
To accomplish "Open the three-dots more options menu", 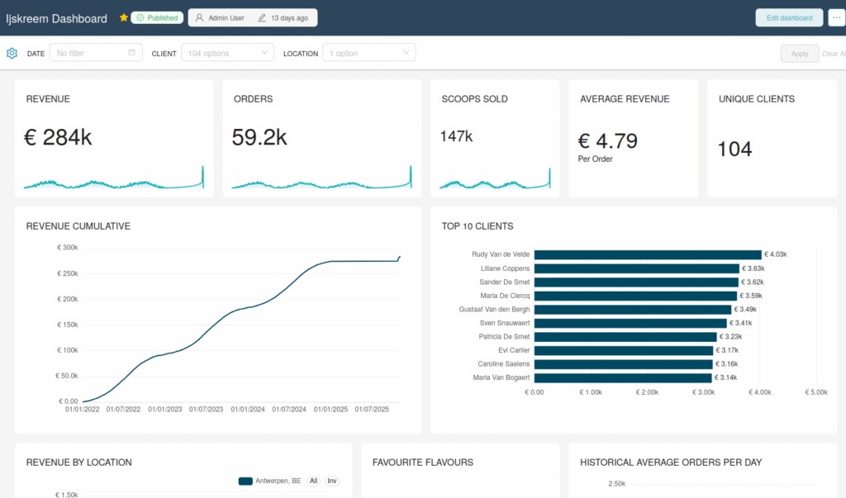I will pyautogui.click(x=835, y=18).
